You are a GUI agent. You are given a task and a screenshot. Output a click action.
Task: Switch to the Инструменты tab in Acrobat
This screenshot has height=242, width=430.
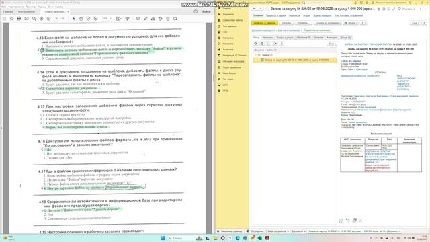tap(26, 12)
